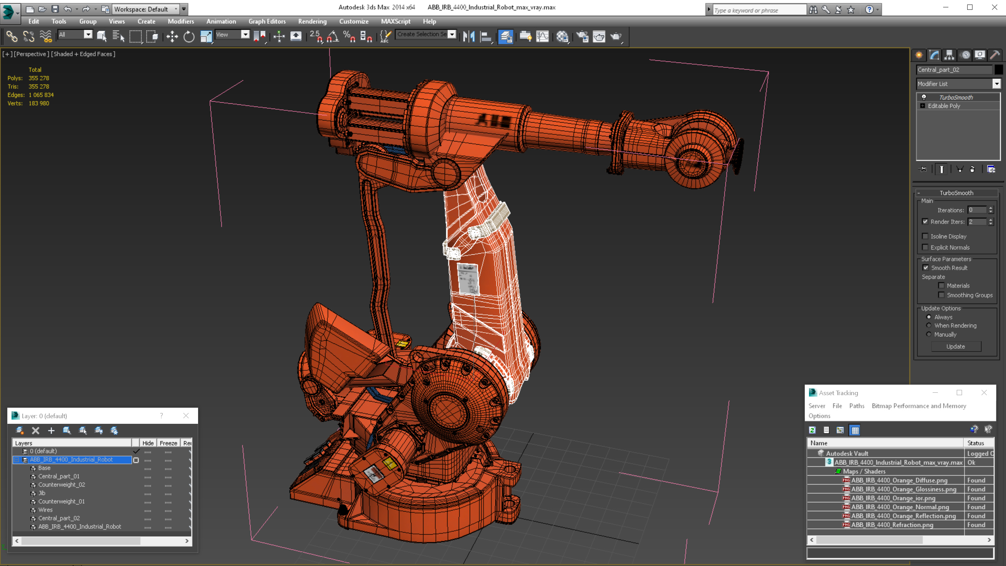Open the Create Selection Set dropdown
This screenshot has width=1006, height=566.
click(x=452, y=34)
